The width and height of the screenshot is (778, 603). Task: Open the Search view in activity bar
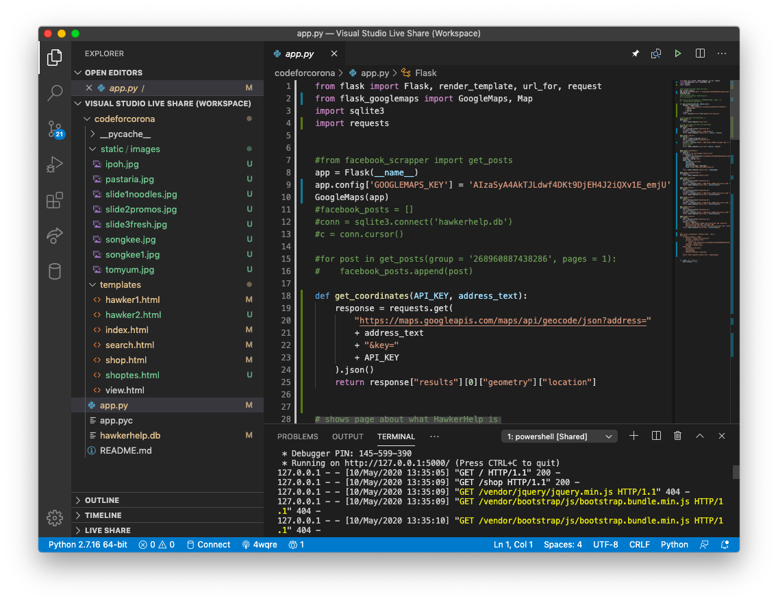[x=55, y=93]
